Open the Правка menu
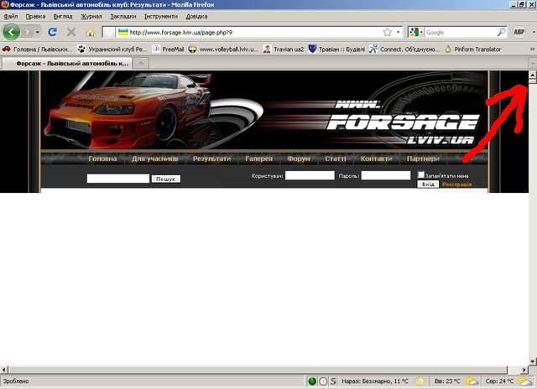Screen dimensions: 537x389 (35, 16)
